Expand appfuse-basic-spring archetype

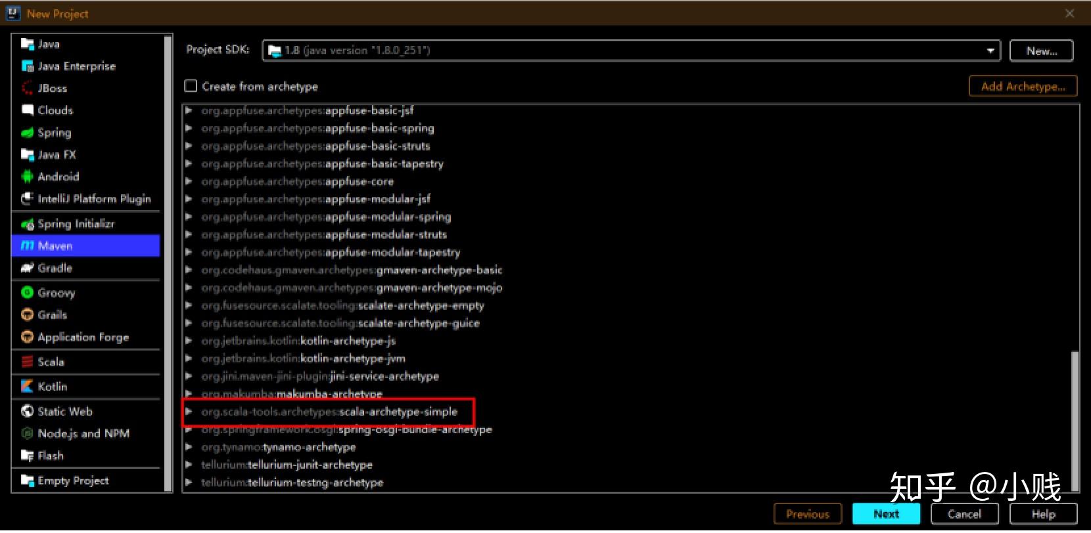189,128
